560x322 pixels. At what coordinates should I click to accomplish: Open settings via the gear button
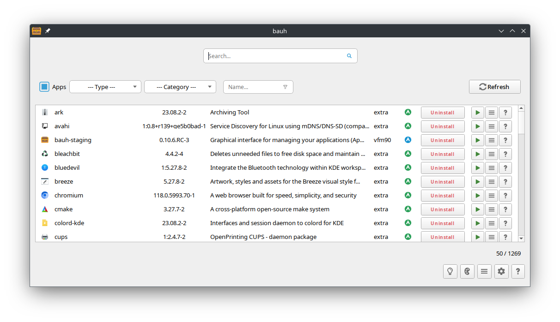tap(501, 271)
